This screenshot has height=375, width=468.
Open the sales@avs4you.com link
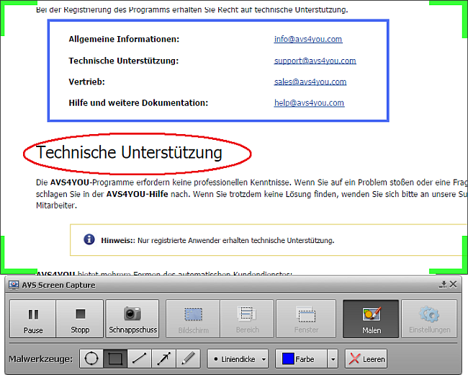(310, 82)
